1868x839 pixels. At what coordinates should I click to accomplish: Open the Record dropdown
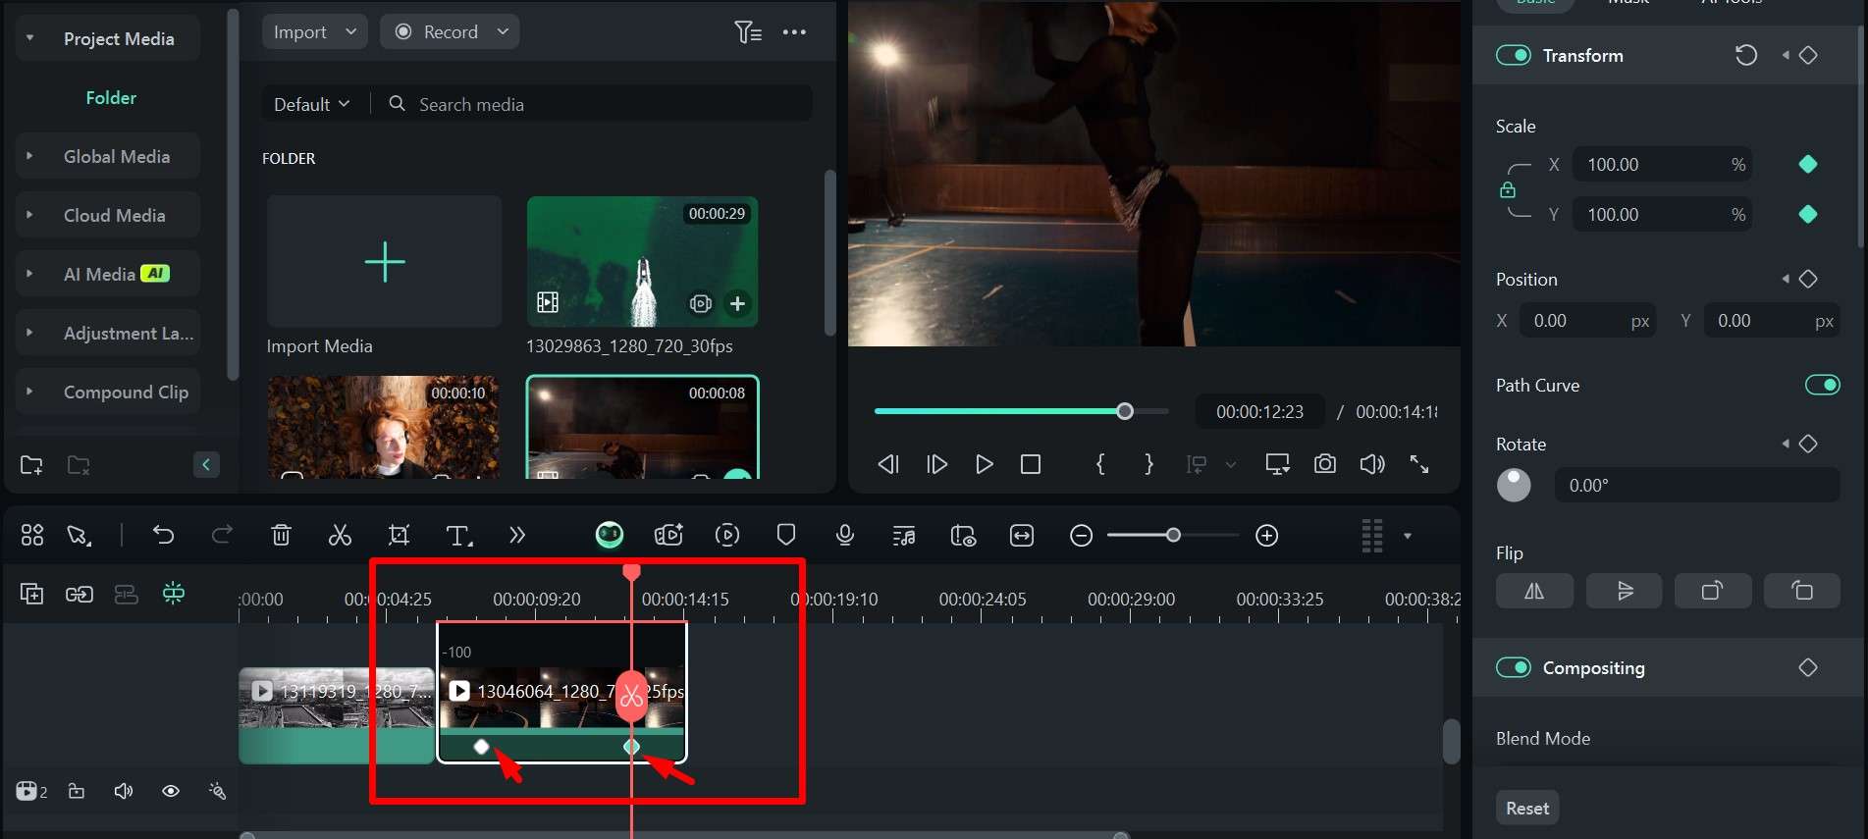pos(450,31)
